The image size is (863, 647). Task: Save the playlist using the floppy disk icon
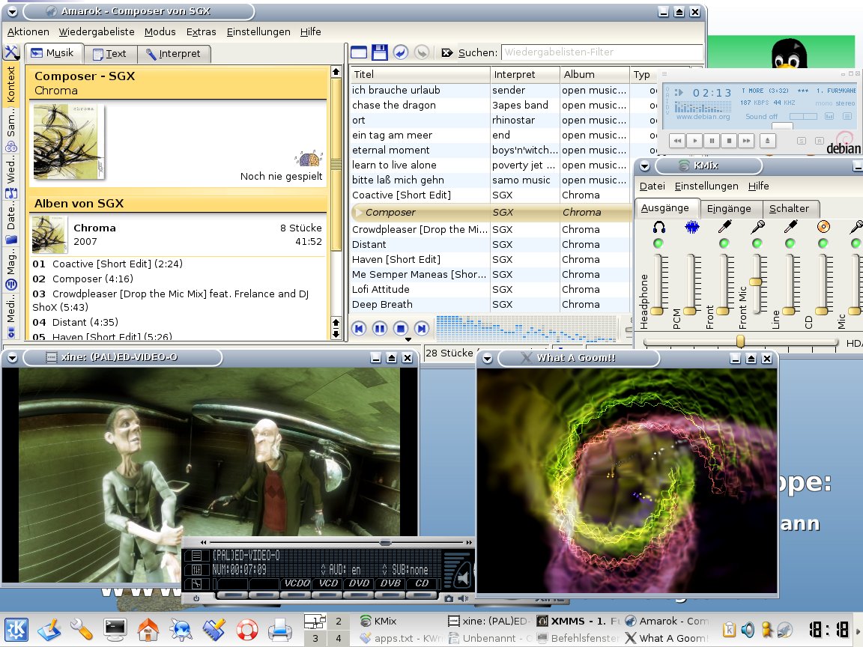[380, 52]
